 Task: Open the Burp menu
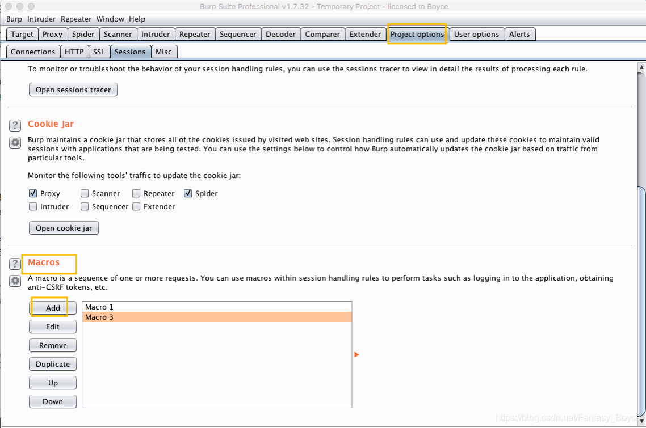click(x=14, y=19)
